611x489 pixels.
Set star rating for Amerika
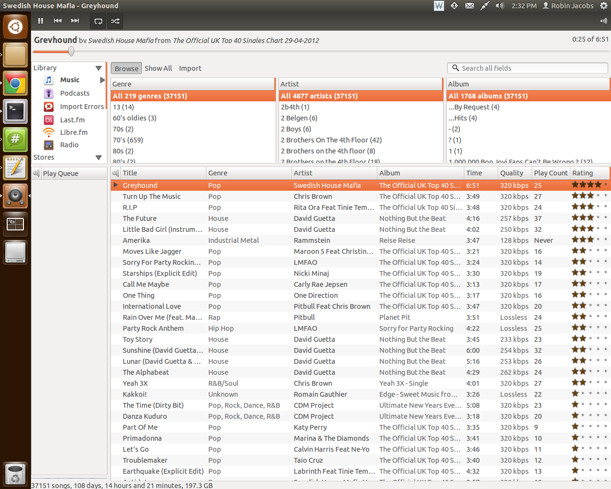(590, 240)
